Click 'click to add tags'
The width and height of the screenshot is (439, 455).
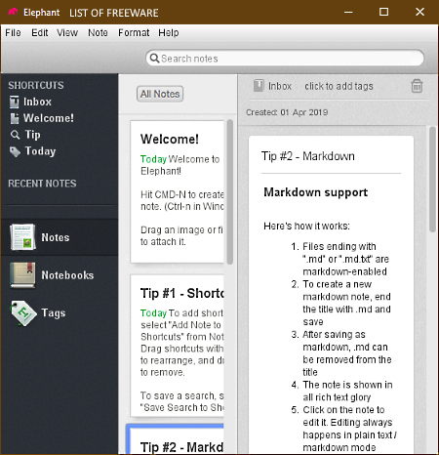click(339, 86)
